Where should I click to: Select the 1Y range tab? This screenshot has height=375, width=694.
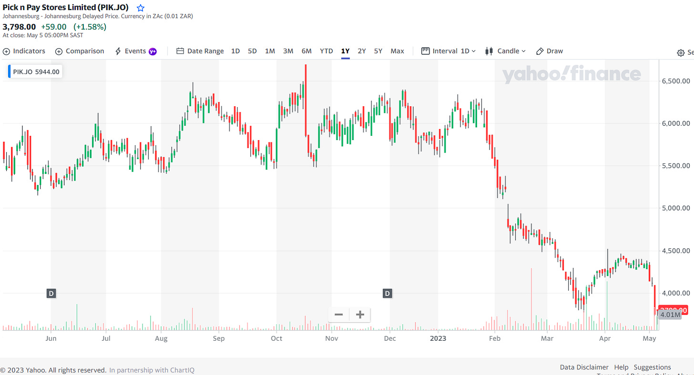point(345,51)
